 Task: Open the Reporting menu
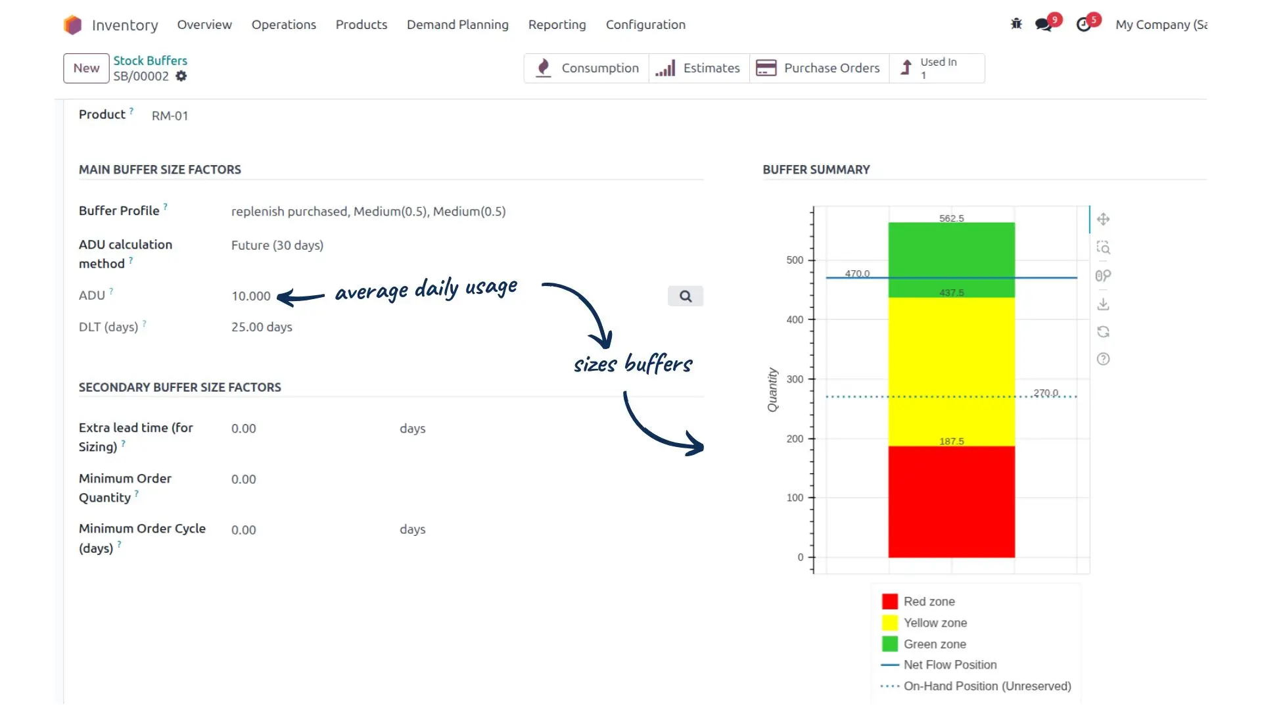point(557,25)
